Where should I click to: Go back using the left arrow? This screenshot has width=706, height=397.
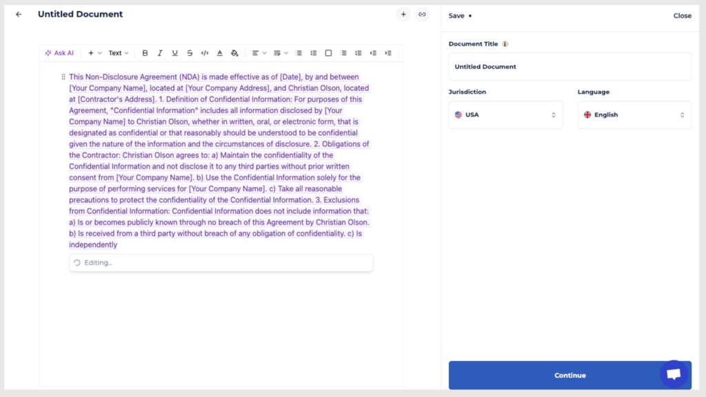[19, 14]
